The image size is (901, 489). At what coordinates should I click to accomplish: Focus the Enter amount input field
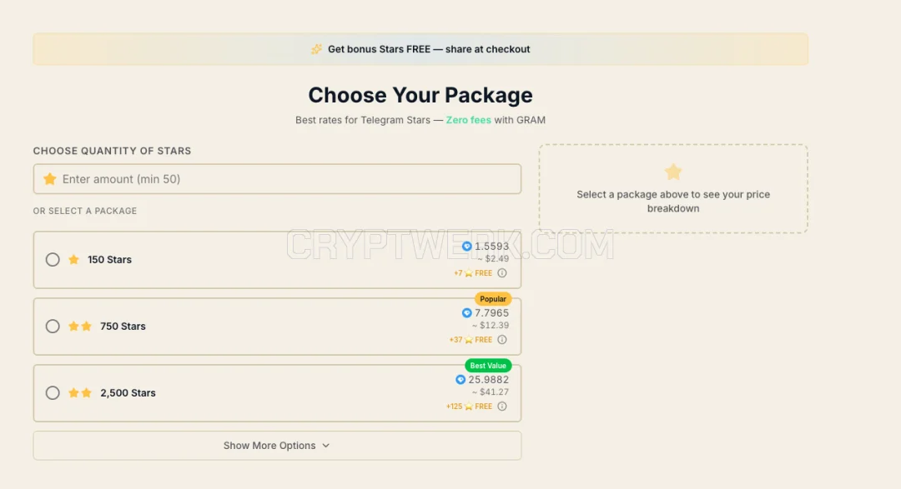277,179
